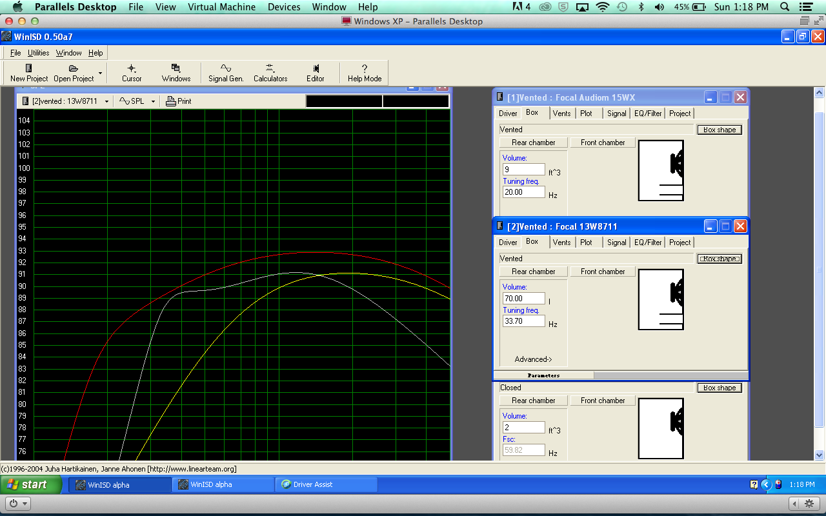Expand the Open Project dropdown arrow
The width and height of the screenshot is (826, 516).
click(100, 73)
